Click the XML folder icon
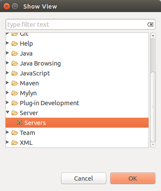The image size is (161, 191). tap(15, 142)
